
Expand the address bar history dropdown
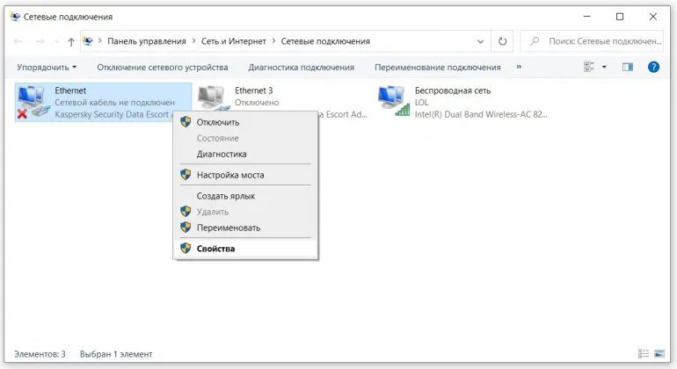(481, 41)
